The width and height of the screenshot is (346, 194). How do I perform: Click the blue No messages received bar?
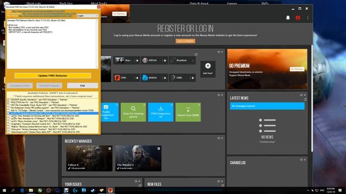[267, 106]
